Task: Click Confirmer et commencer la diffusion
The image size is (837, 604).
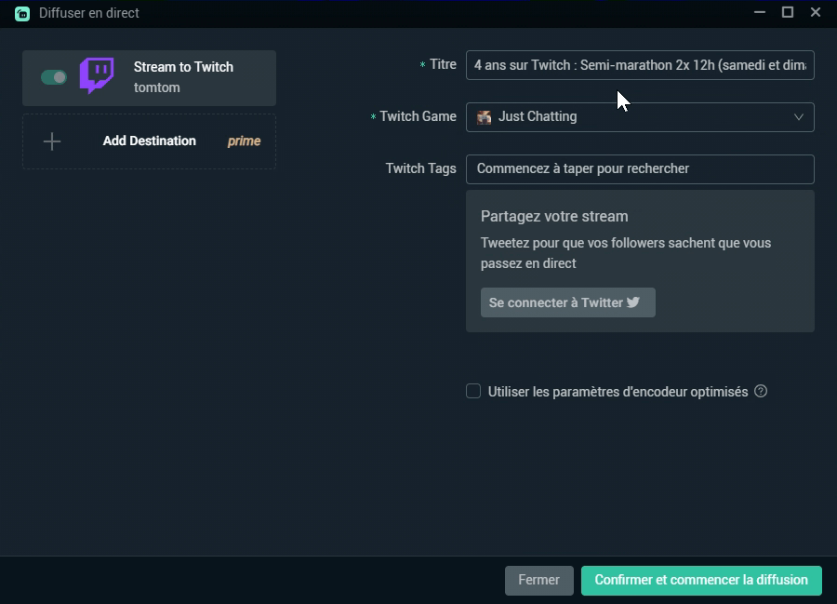Action: click(701, 580)
